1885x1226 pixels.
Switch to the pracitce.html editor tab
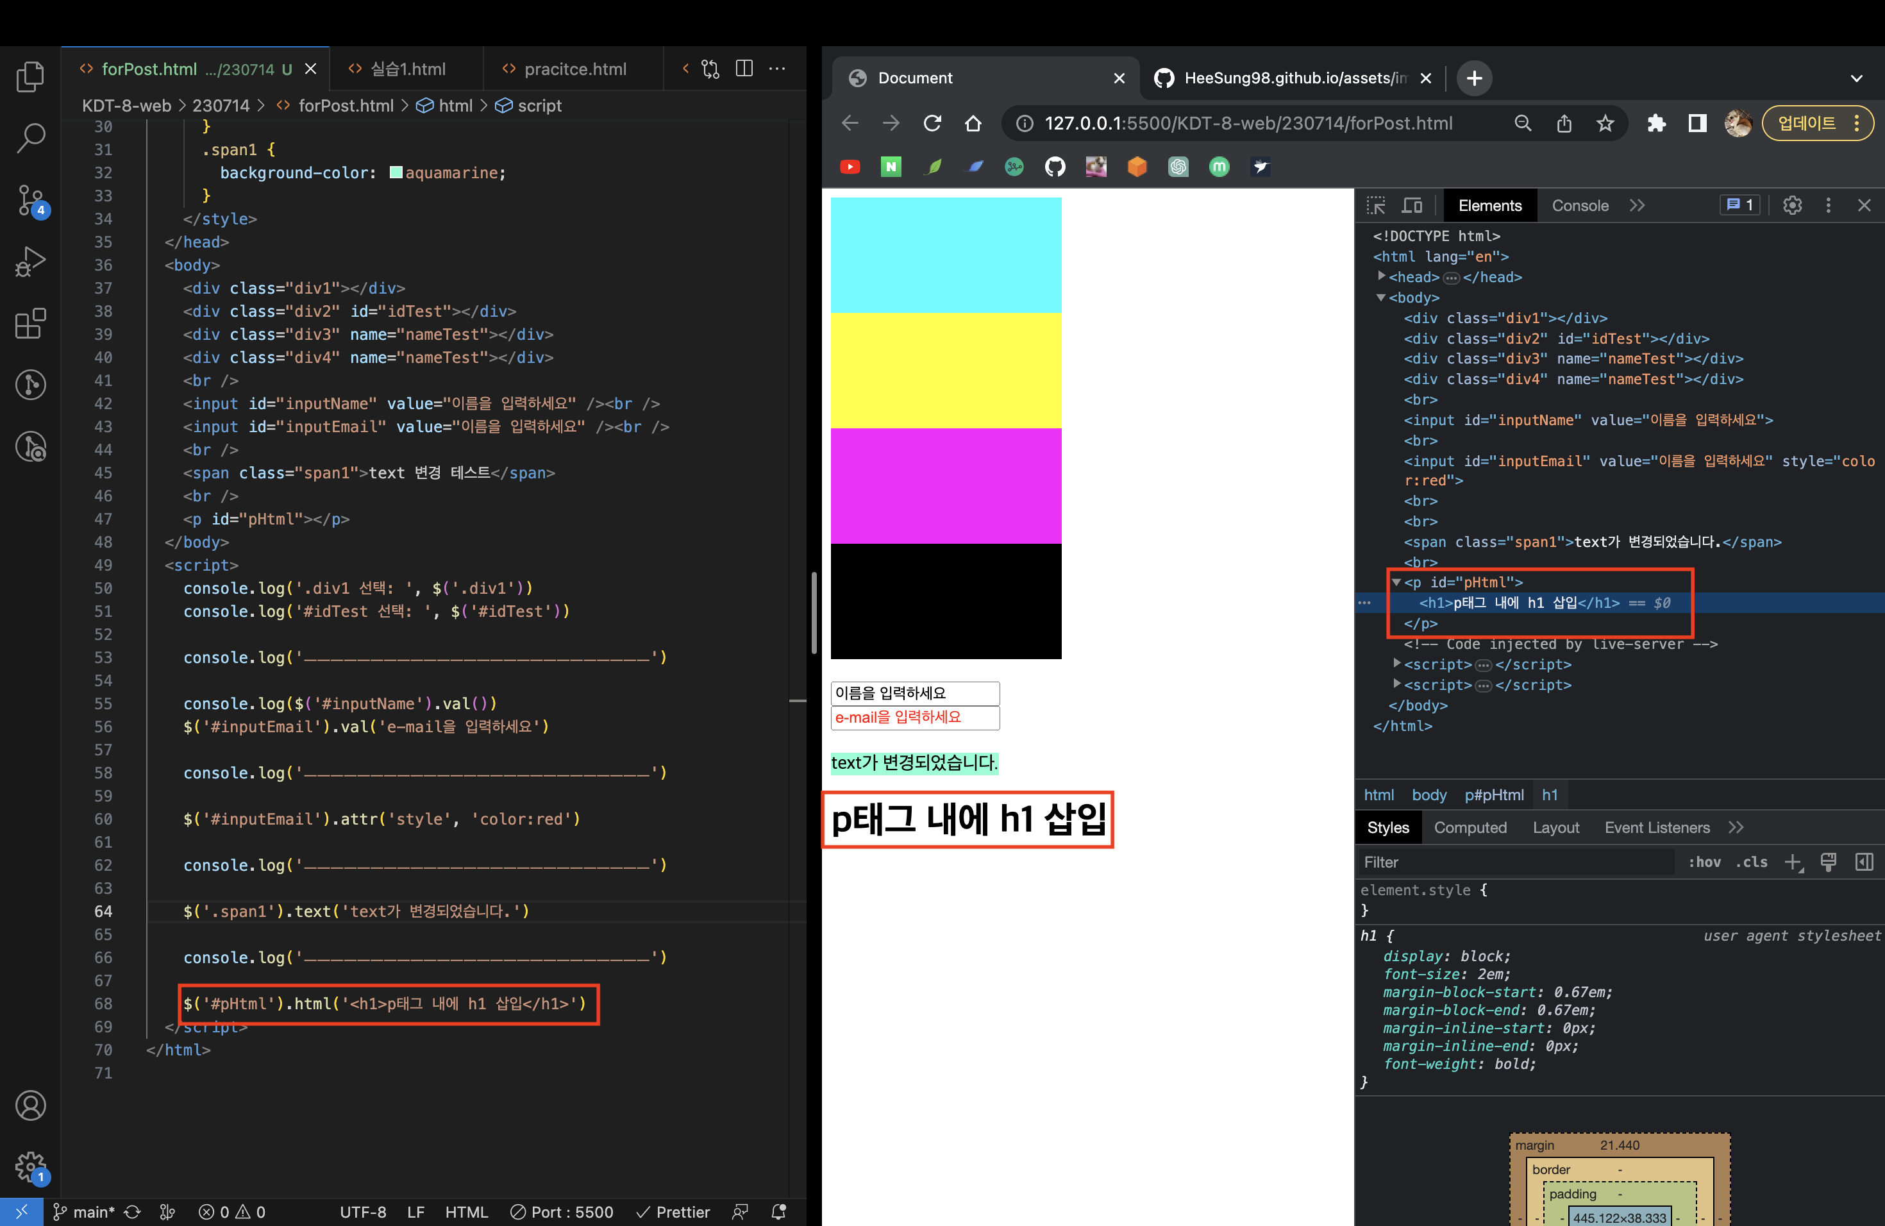coord(573,69)
